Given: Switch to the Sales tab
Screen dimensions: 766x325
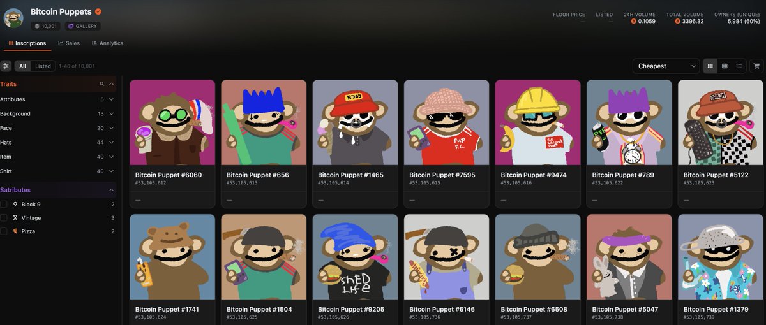Looking at the screenshot, I should (69, 43).
